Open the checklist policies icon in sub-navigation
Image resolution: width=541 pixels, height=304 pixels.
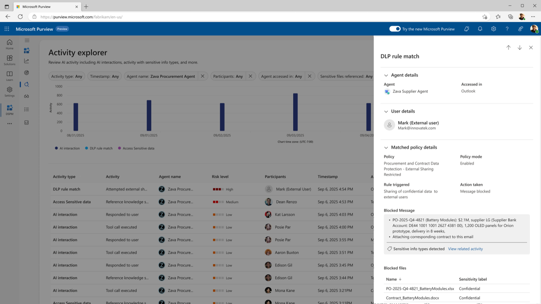27,109
